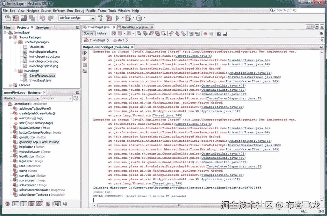Toggle Show Non-Public Members filter in Navigator
This screenshot has width=327, height=216.
[32, 204]
